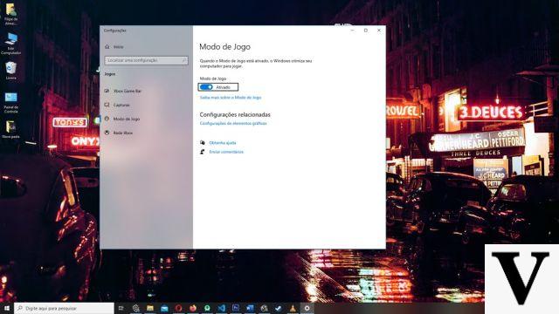Image resolution: width=559 pixels, height=314 pixels.
Task: Open VLC media player from the taskbar
Action: tap(293, 308)
